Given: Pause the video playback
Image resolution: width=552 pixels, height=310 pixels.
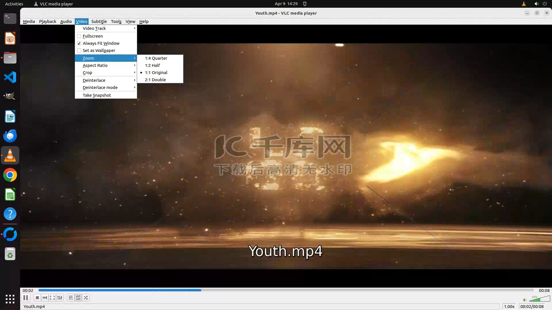Looking at the screenshot, I should pyautogui.click(x=26, y=298).
